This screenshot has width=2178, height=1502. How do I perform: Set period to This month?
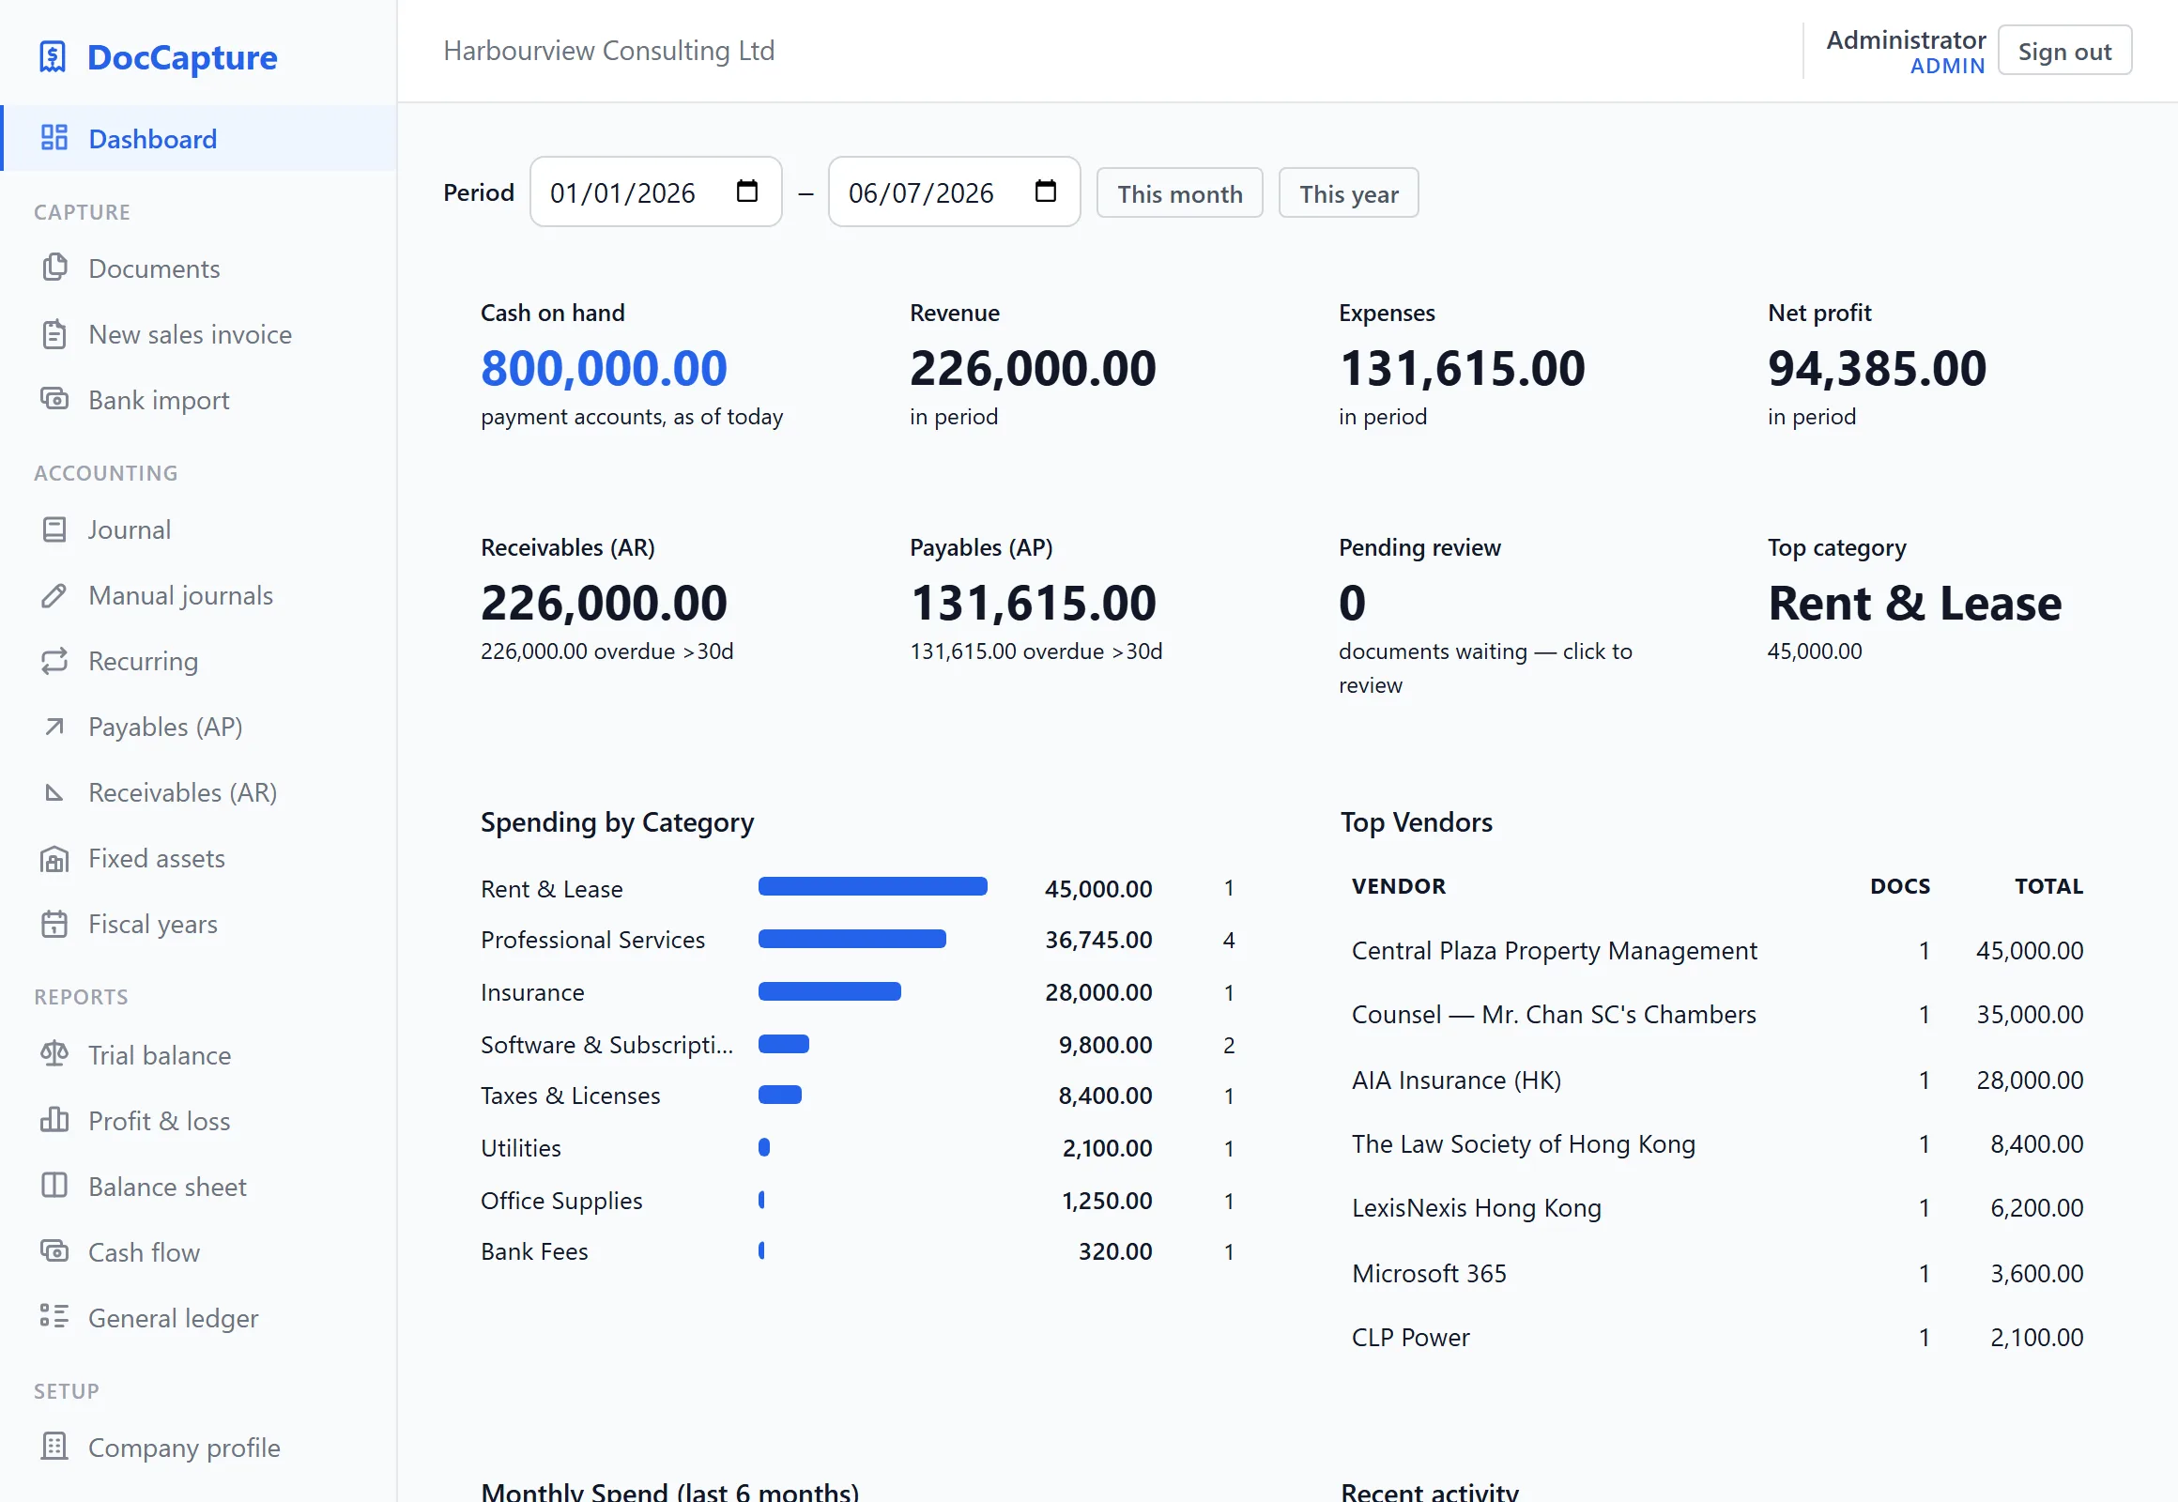(x=1179, y=194)
